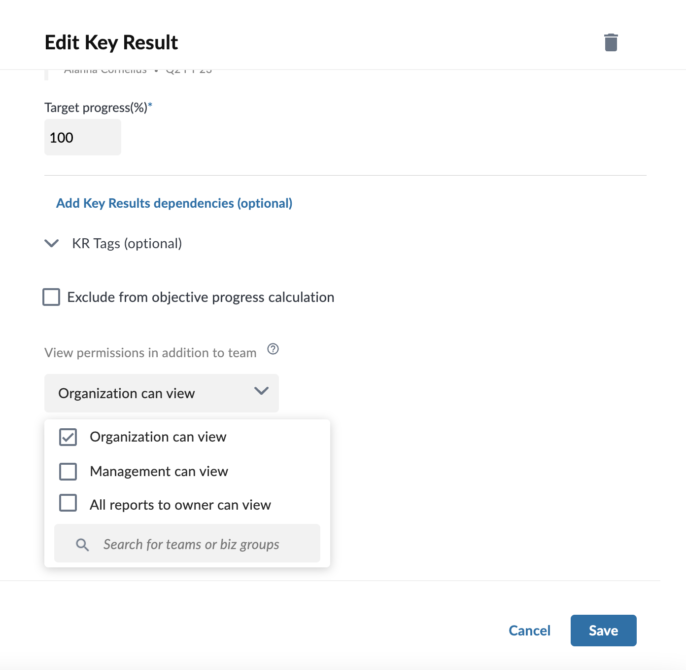The image size is (686, 670).
Task: Click Cancel link
Action: coord(530,631)
